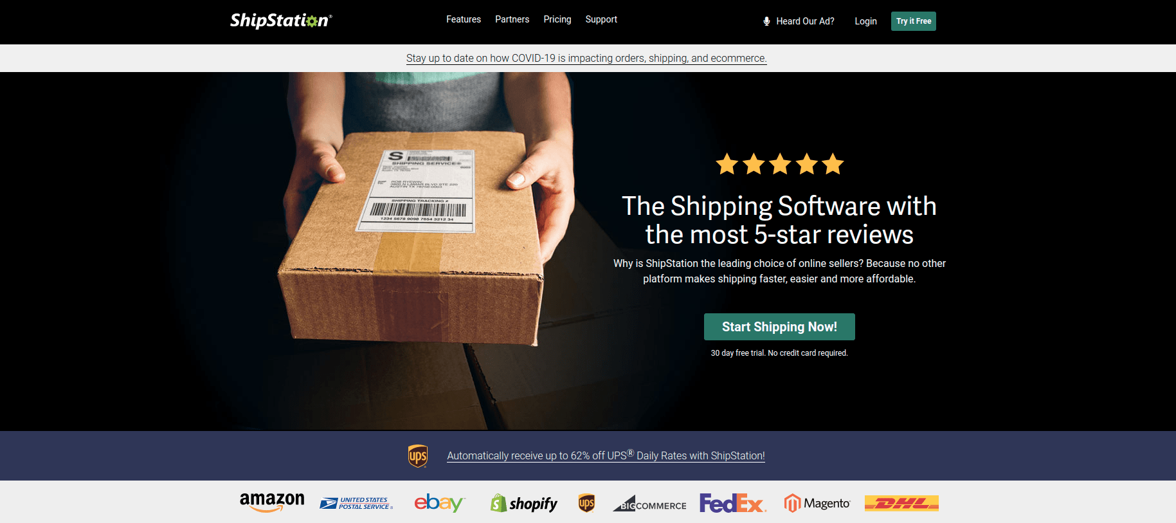This screenshot has width=1176, height=523.
Task: Click the microphone icon beside Heard Our Ad
Action: pos(766,21)
